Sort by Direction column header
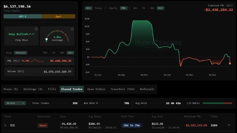 44,116
